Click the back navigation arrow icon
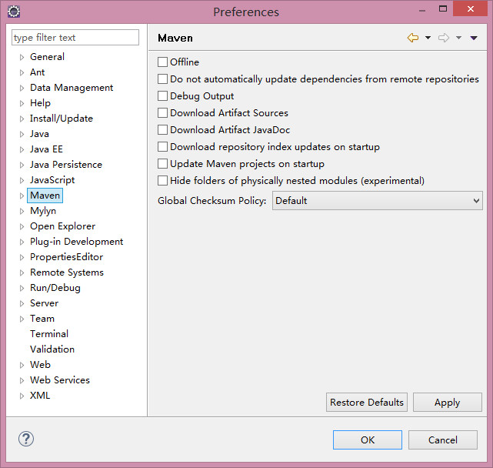Screen dimensions: 493x468 point(413,38)
